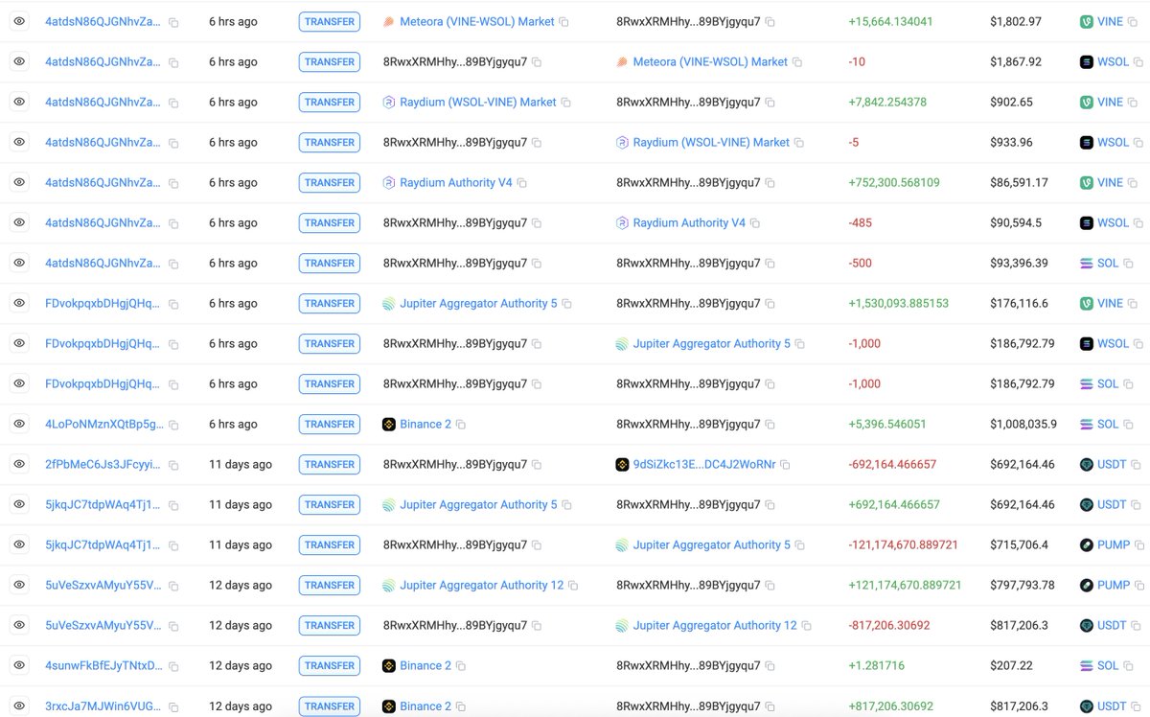Copy signature in the +752,300.568109 row

[173, 183]
